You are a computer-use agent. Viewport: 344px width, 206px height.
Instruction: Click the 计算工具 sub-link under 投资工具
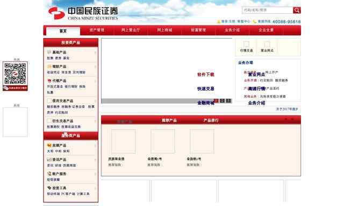click(x=83, y=194)
